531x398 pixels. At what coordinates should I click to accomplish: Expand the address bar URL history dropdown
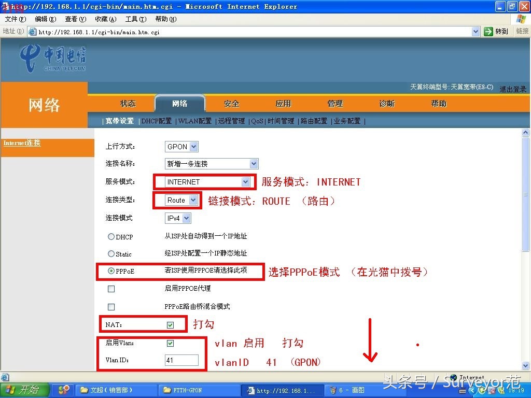tap(476, 31)
